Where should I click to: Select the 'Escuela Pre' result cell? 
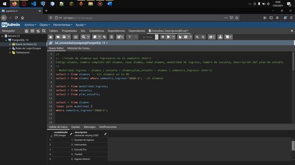pyautogui.click(x=91, y=149)
